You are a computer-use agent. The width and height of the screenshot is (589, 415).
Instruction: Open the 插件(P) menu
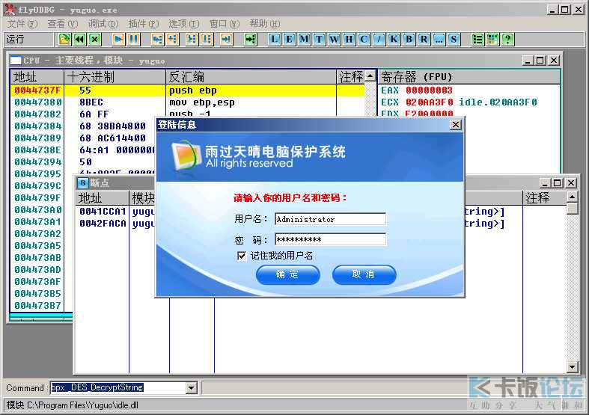(x=143, y=24)
